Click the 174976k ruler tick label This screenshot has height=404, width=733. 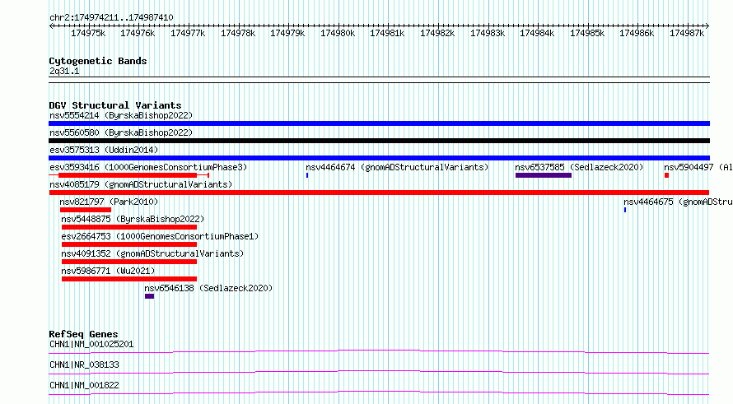pos(138,33)
